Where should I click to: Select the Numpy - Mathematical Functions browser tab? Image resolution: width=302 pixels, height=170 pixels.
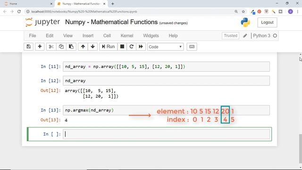coord(81,4)
